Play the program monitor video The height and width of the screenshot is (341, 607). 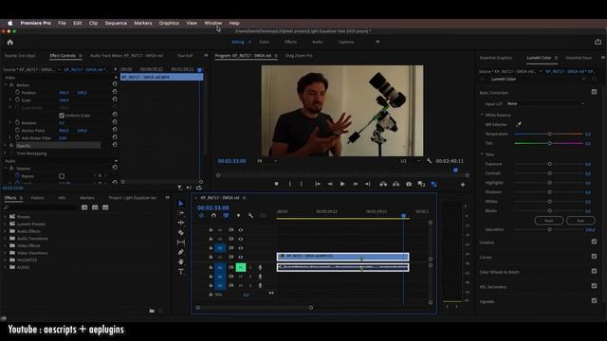(x=342, y=185)
